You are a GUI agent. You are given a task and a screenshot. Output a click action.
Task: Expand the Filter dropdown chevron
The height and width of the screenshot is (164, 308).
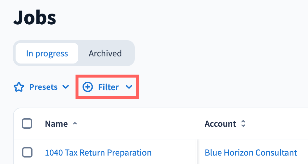129,87
